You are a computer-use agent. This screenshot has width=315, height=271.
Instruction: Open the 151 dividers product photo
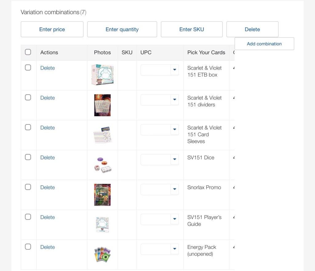coord(102,105)
